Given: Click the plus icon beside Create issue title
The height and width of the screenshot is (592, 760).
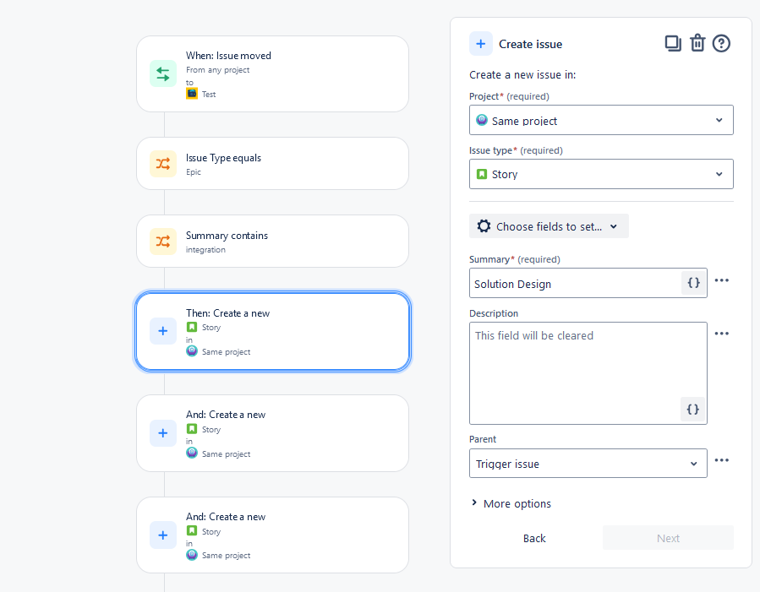Looking at the screenshot, I should pyautogui.click(x=481, y=44).
